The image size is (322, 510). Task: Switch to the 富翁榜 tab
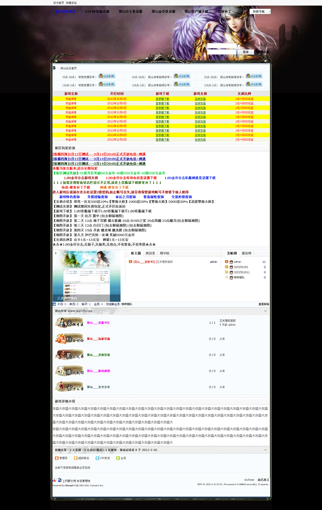247,253
